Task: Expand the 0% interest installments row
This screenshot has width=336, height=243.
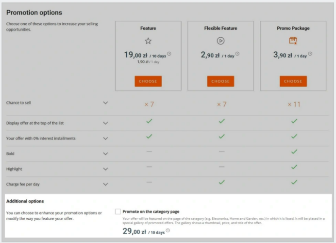Action: [105, 138]
